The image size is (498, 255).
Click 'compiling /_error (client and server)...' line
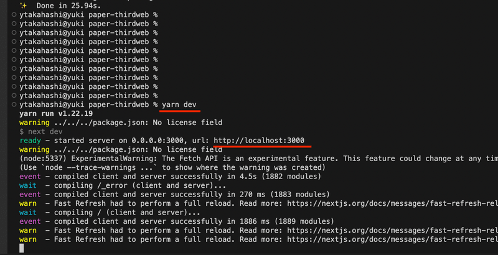[x=140, y=185]
